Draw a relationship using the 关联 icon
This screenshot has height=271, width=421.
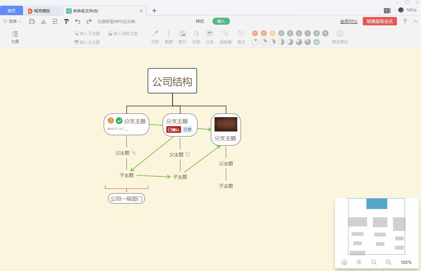tap(155, 36)
